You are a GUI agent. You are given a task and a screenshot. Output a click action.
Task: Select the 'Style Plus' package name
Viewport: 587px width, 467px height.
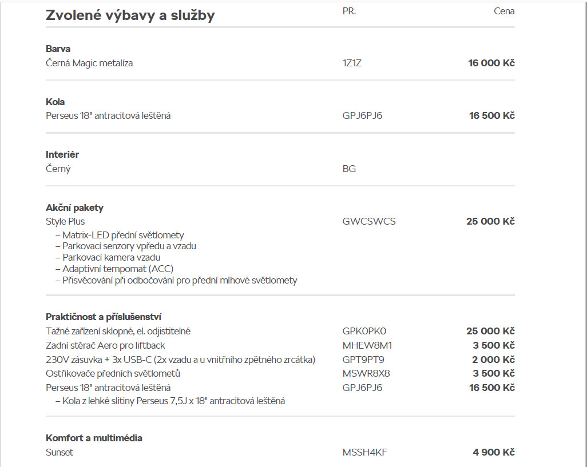65,221
